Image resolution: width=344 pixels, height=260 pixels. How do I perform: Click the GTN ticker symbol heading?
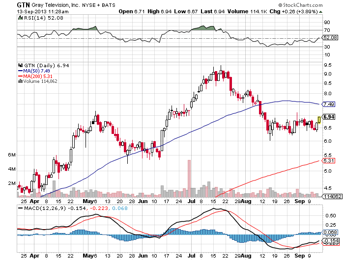(23, 5)
